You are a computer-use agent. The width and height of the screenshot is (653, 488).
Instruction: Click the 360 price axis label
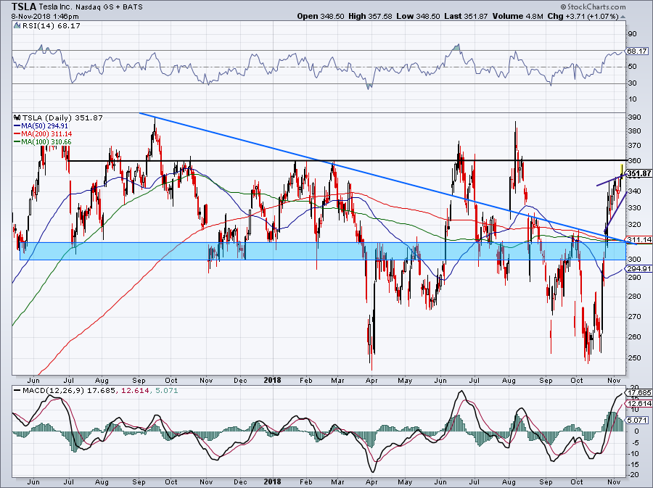coord(634,160)
